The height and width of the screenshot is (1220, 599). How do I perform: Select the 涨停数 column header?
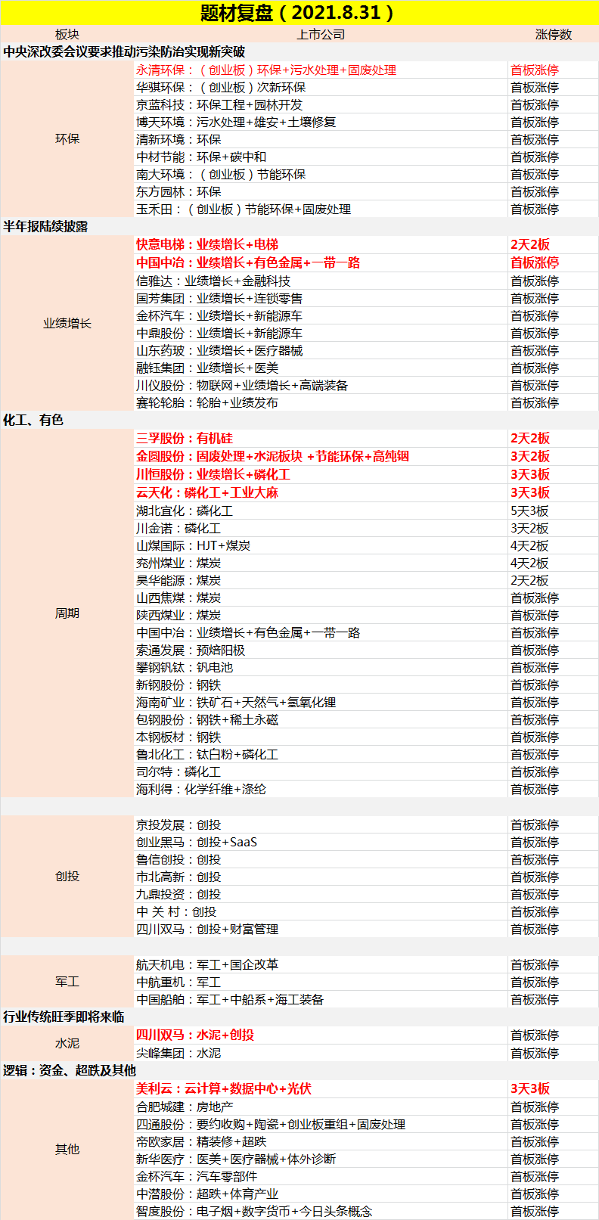tap(554, 35)
